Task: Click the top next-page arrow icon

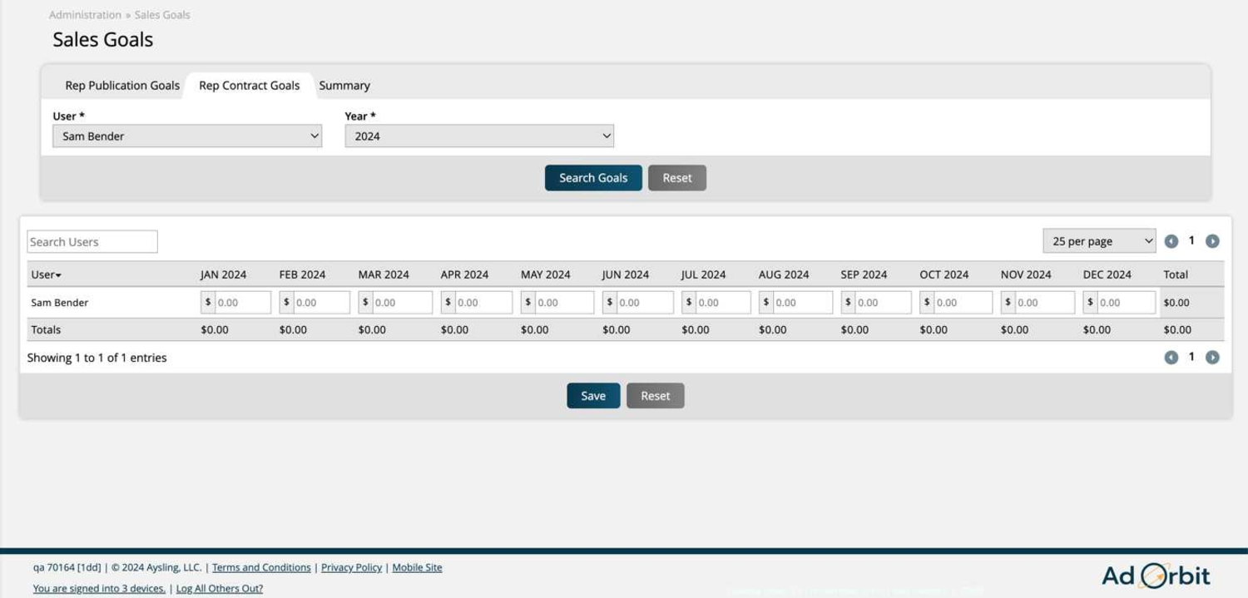Action: click(1212, 241)
